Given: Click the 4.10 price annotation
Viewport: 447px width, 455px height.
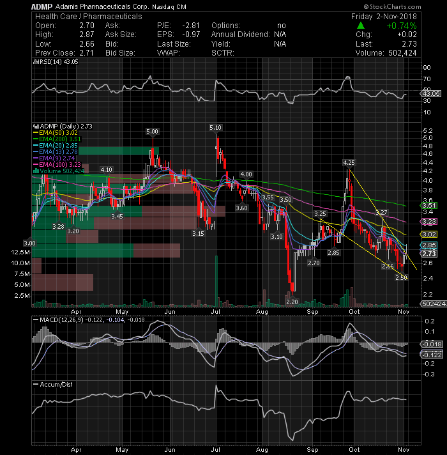Looking at the screenshot, I should pyautogui.click(x=106, y=170).
